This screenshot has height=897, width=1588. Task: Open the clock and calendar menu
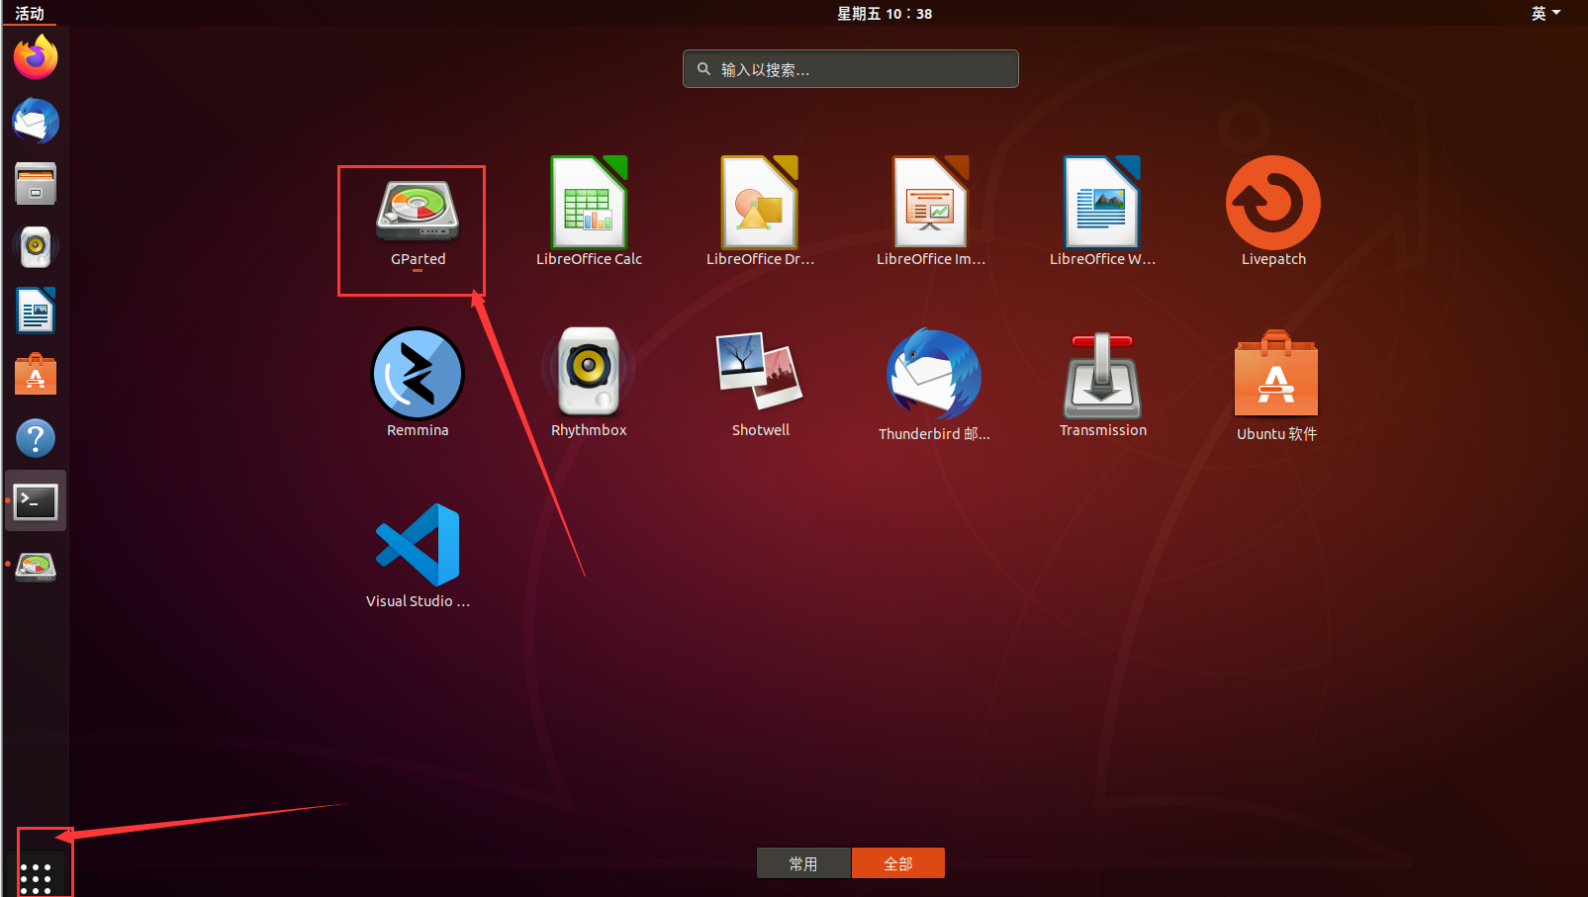pyautogui.click(x=885, y=13)
